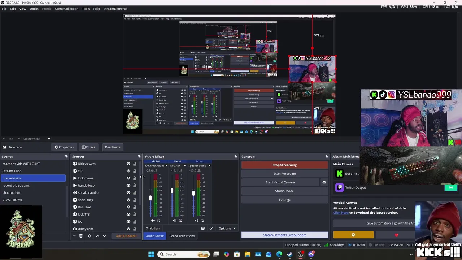Mute the Desktop Audio channel speaker icon
The width and height of the screenshot is (462, 260).
click(153, 220)
